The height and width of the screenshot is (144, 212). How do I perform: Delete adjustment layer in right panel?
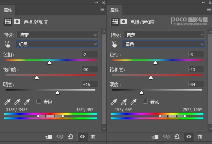[200, 137]
